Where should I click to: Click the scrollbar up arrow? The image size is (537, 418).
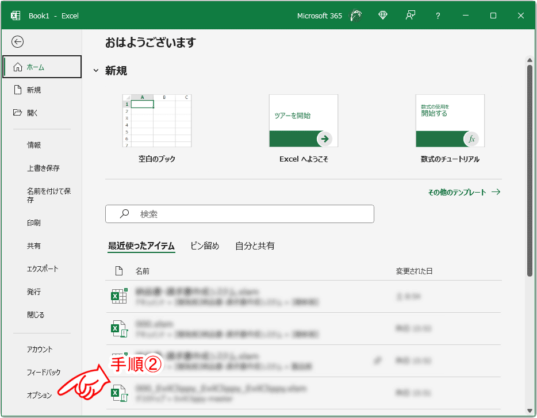[x=530, y=60]
